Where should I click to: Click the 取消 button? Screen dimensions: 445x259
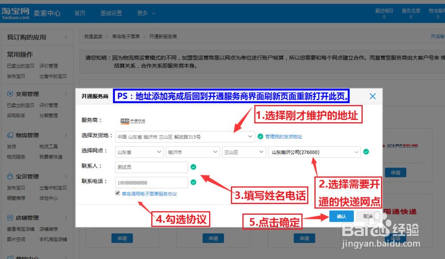(x=368, y=216)
